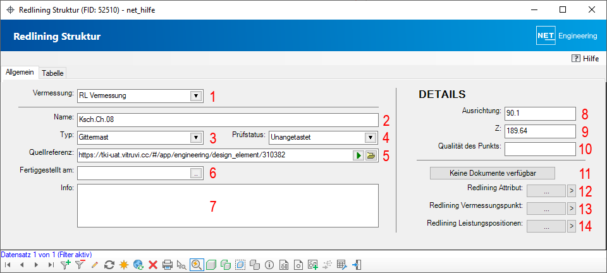Click the Keine Dokumente verfügbar button
607x273 pixels.
point(493,173)
